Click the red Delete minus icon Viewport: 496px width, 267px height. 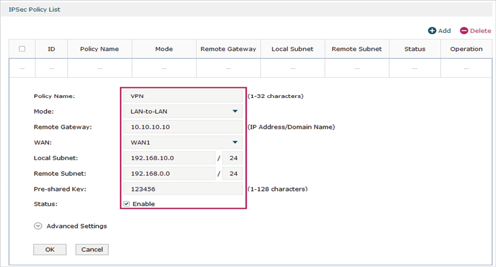tap(464, 31)
